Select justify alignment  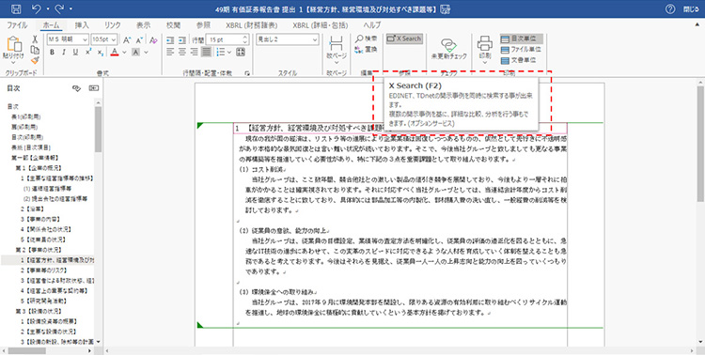click(207, 53)
